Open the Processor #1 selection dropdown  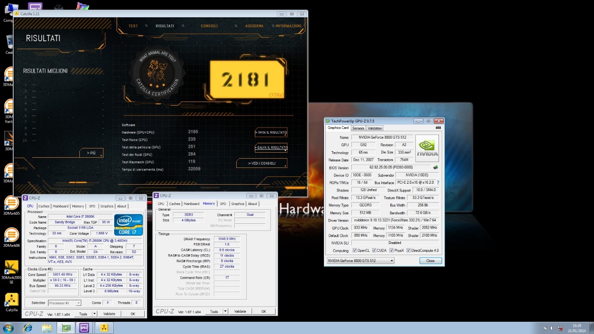(65, 303)
